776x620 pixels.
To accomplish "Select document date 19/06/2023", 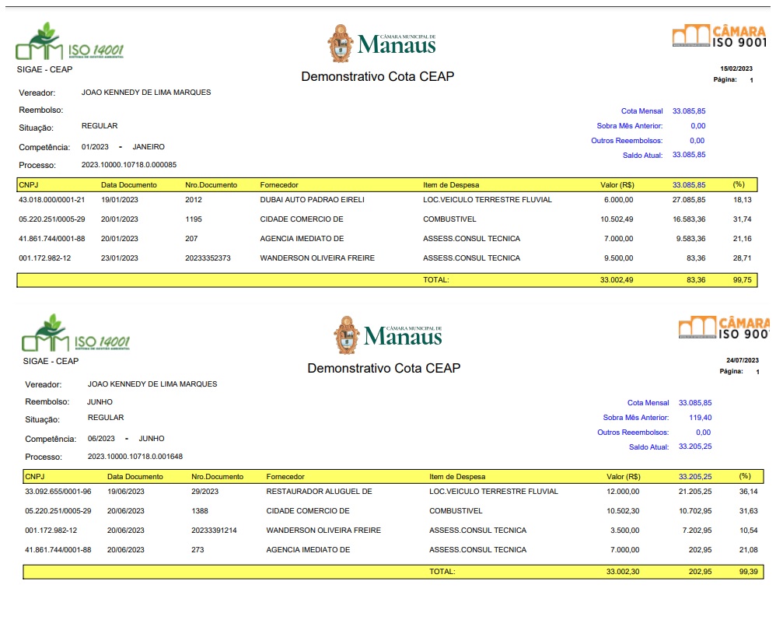I will click(x=126, y=492).
